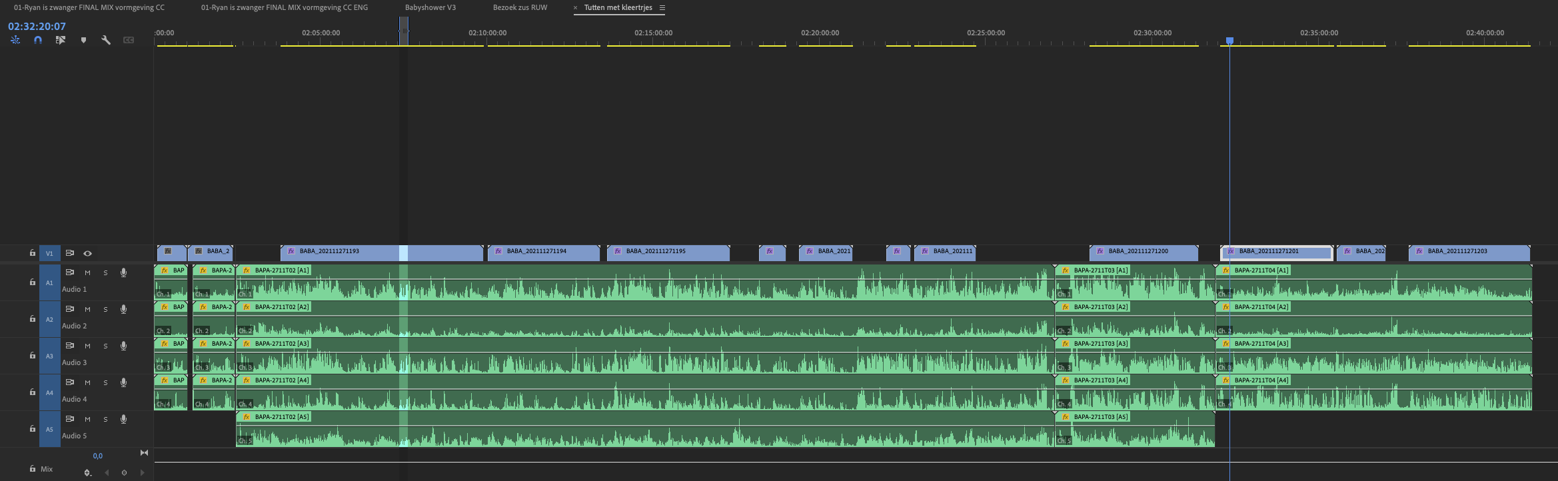
Task: Toggle snap in timeline magnet icon
Action: (38, 40)
